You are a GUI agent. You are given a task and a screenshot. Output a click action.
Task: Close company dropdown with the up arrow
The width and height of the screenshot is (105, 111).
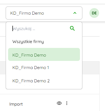[x=75, y=13]
